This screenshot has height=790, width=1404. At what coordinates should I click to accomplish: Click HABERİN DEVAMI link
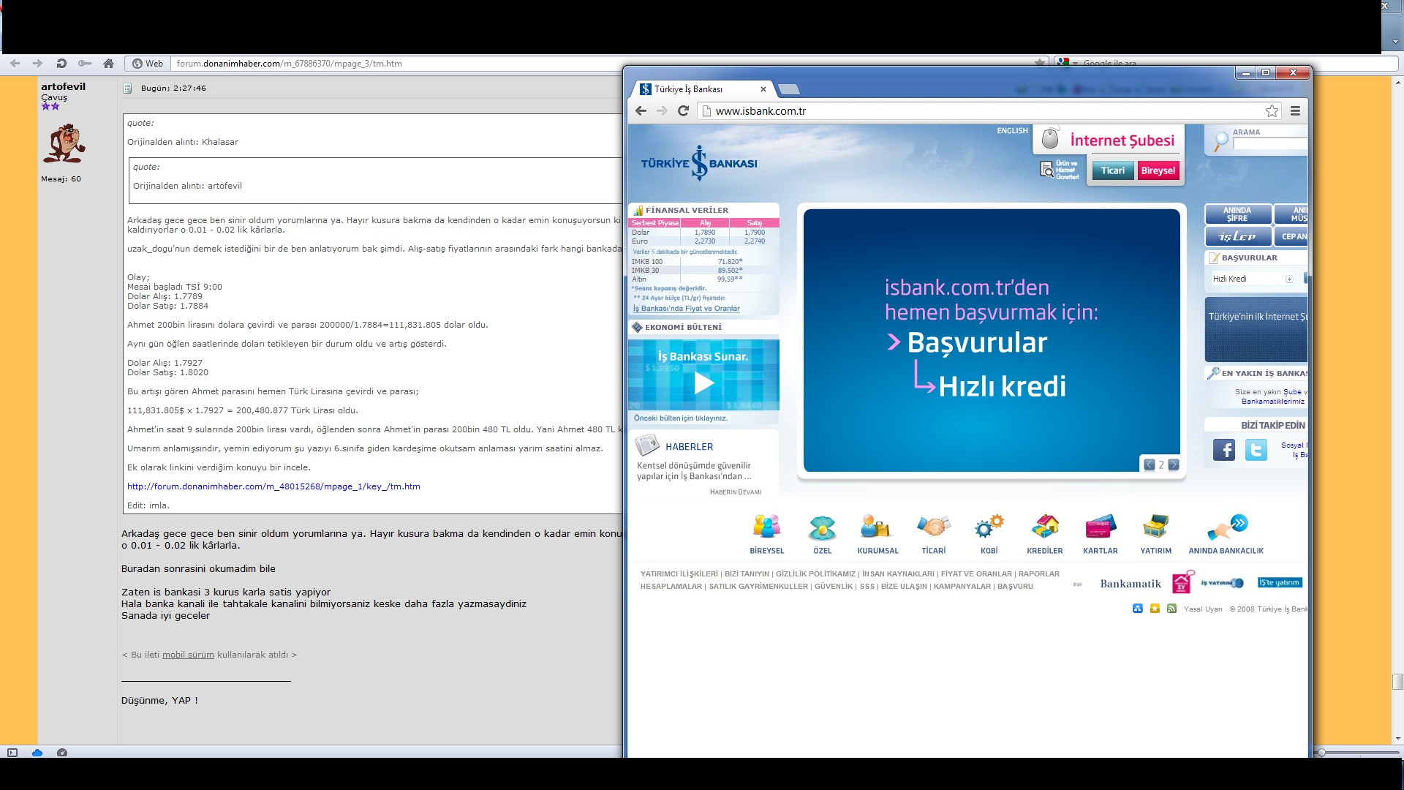(735, 492)
